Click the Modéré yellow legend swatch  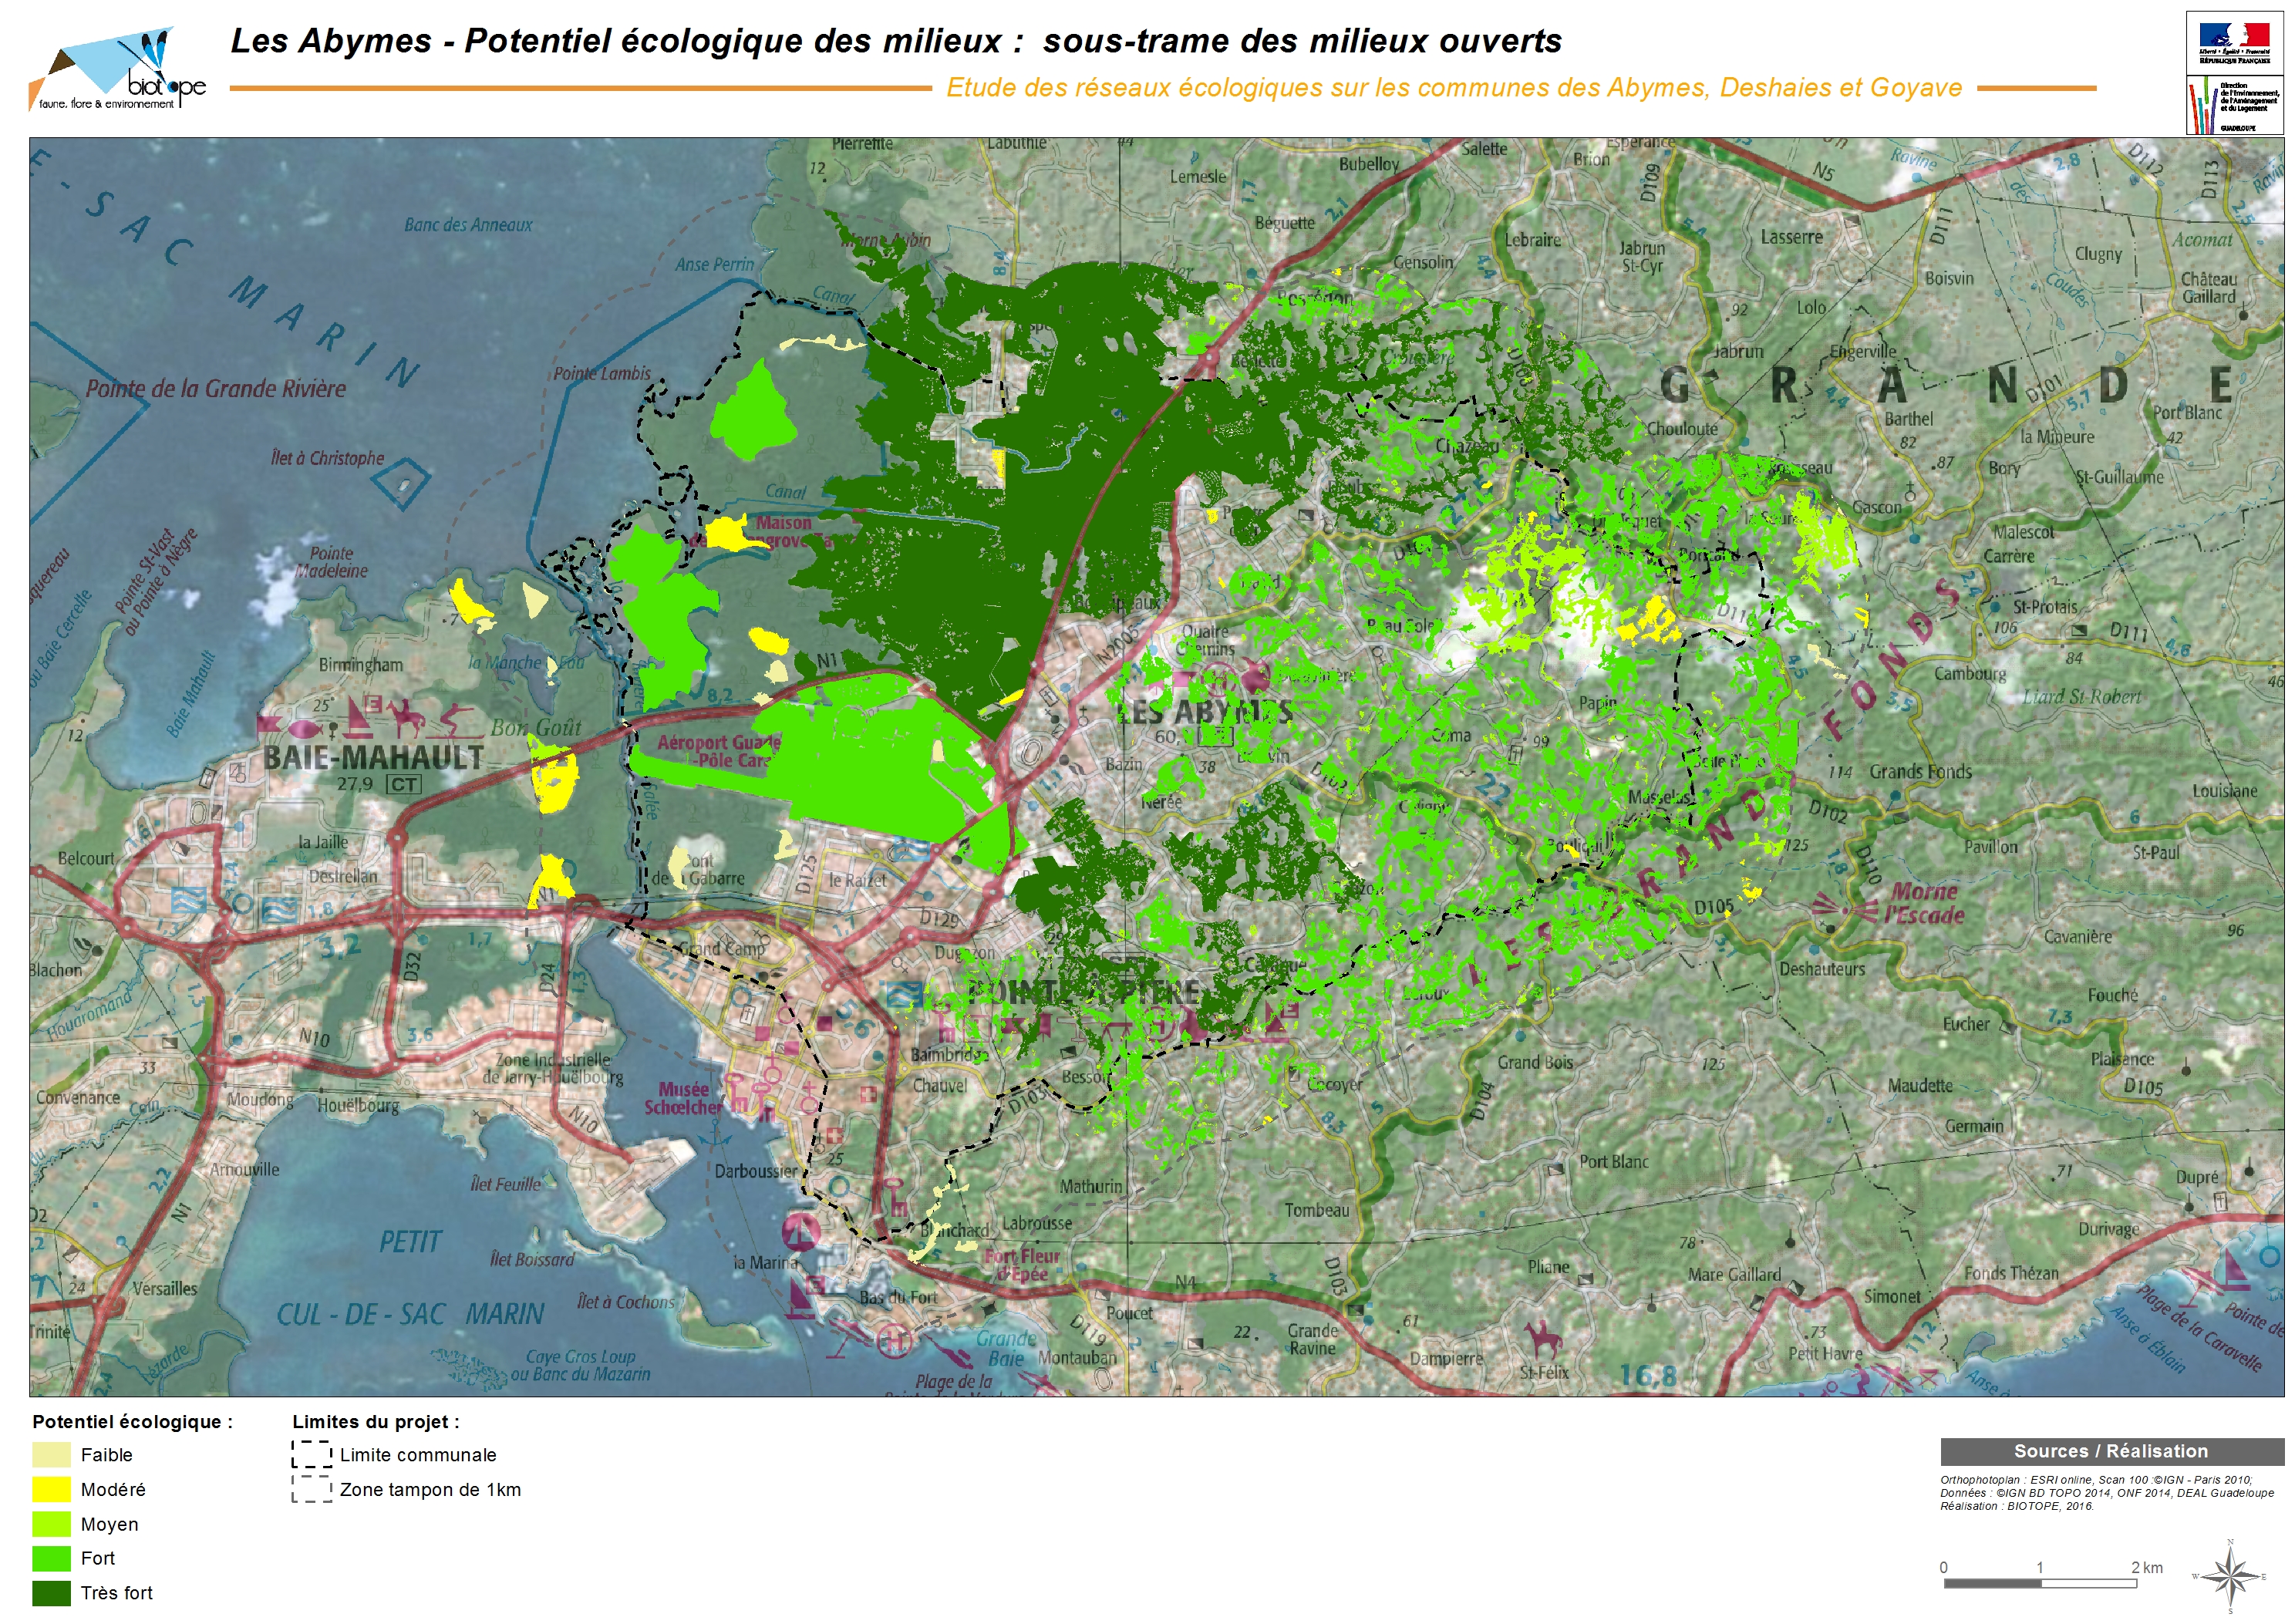pos(51,1489)
